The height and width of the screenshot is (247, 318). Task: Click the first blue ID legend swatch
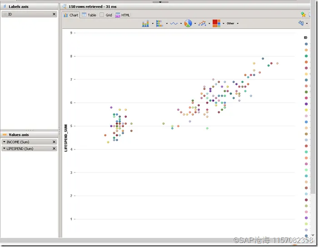pos(306,44)
